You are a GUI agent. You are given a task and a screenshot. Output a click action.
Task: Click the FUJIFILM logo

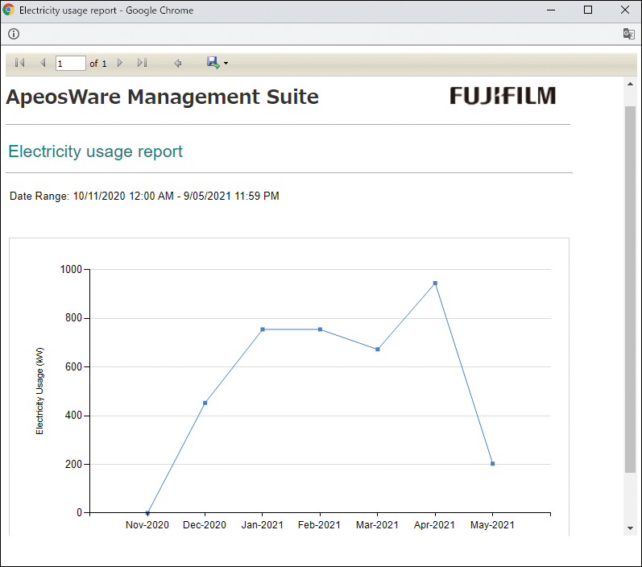click(503, 96)
